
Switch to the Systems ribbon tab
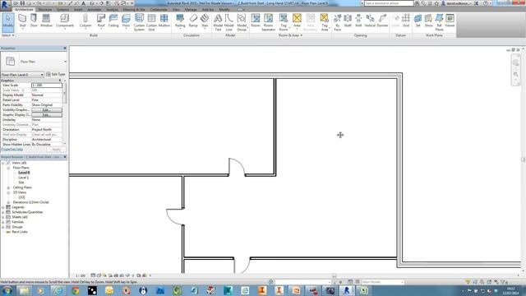pos(62,9)
